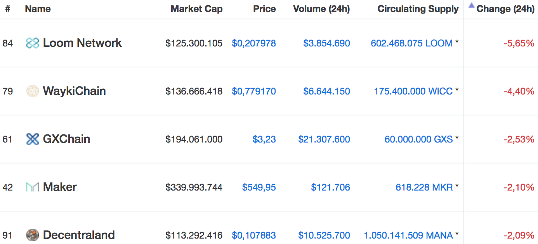Viewport: 538px width, 244px height.
Task: Click the WaykiChain coin logo
Action: [33, 91]
